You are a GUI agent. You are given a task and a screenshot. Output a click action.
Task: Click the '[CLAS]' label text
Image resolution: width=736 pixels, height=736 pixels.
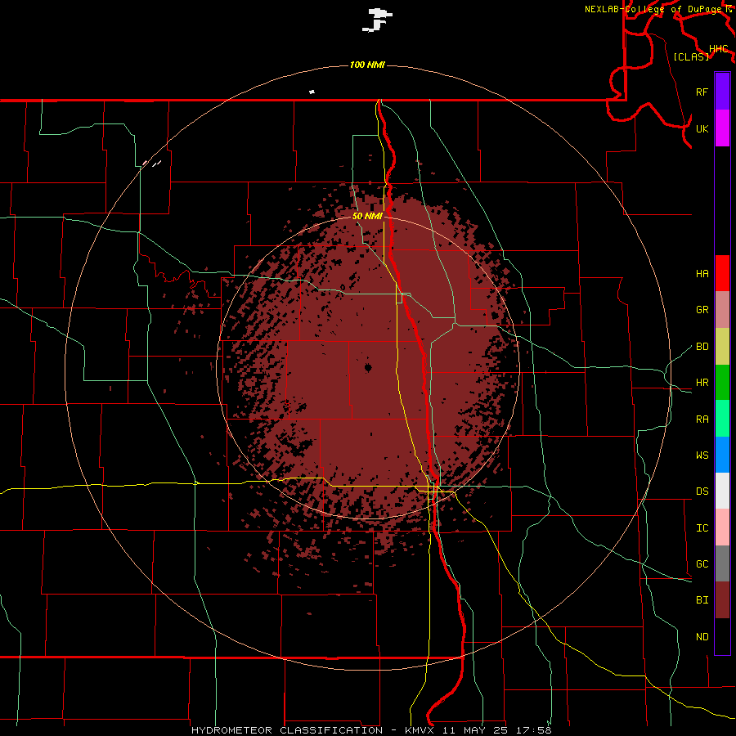[691, 56]
